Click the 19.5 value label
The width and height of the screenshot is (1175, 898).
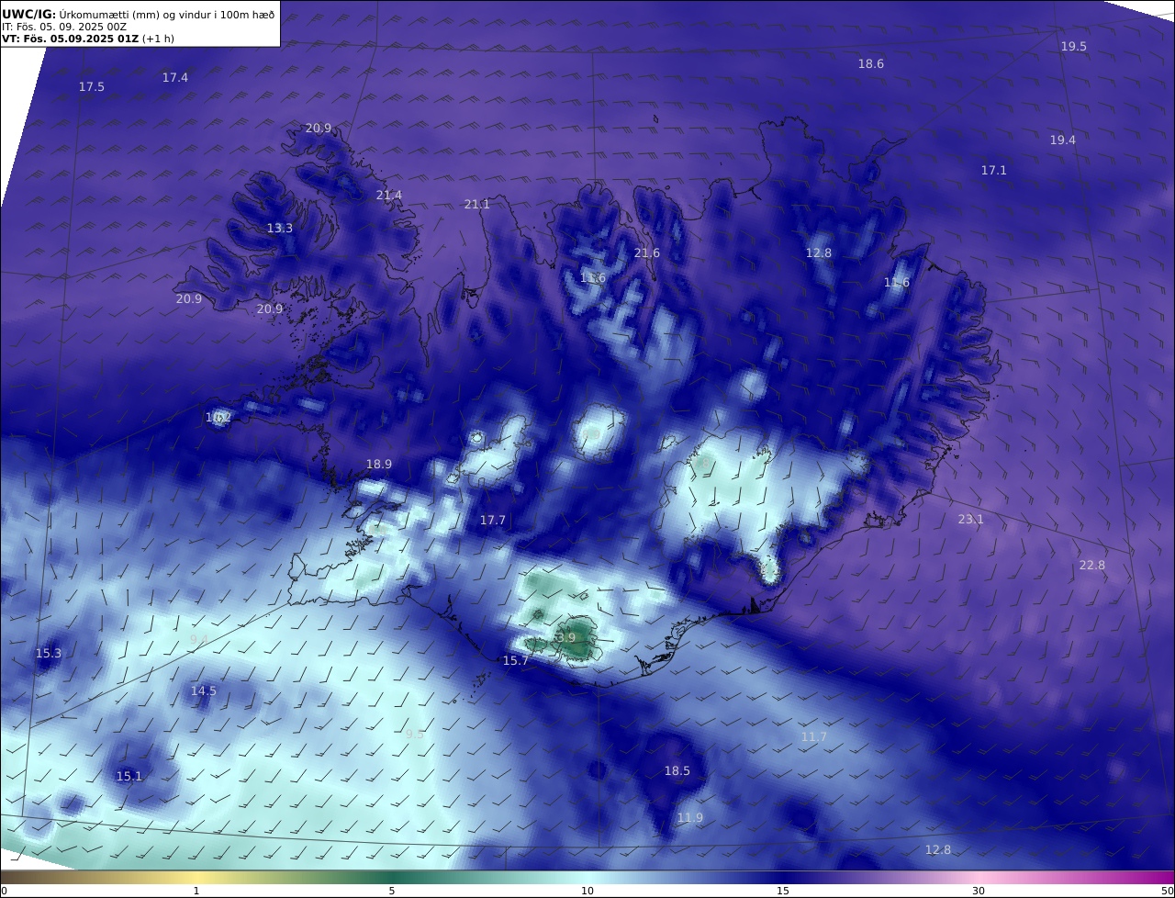tap(1074, 47)
